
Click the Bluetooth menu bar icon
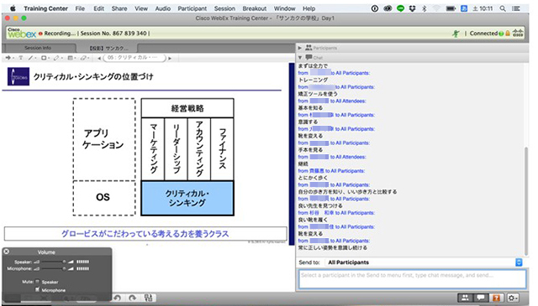(424, 8)
